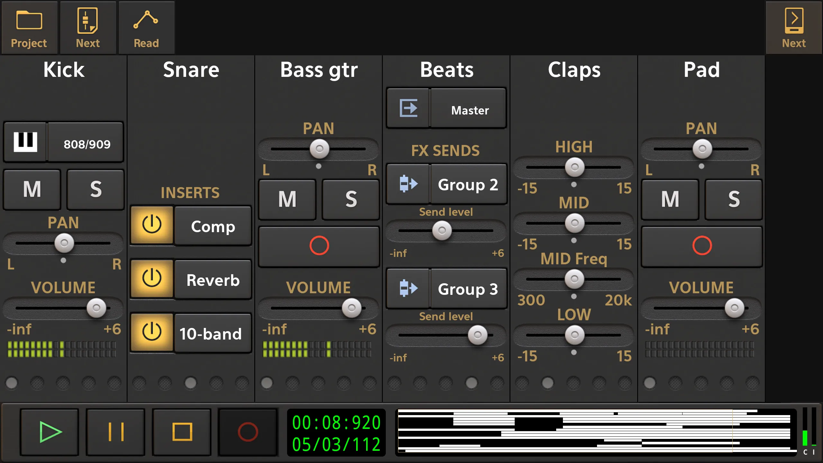
Task: Click the Kick VOLUME slider knob
Action: point(96,308)
